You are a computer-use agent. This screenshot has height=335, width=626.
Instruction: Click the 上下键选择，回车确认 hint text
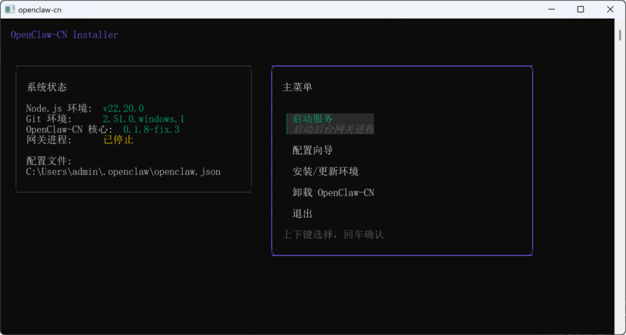(x=333, y=234)
